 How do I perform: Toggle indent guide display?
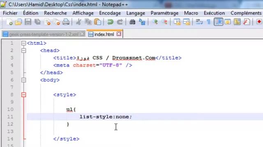pyautogui.click(x=218, y=22)
